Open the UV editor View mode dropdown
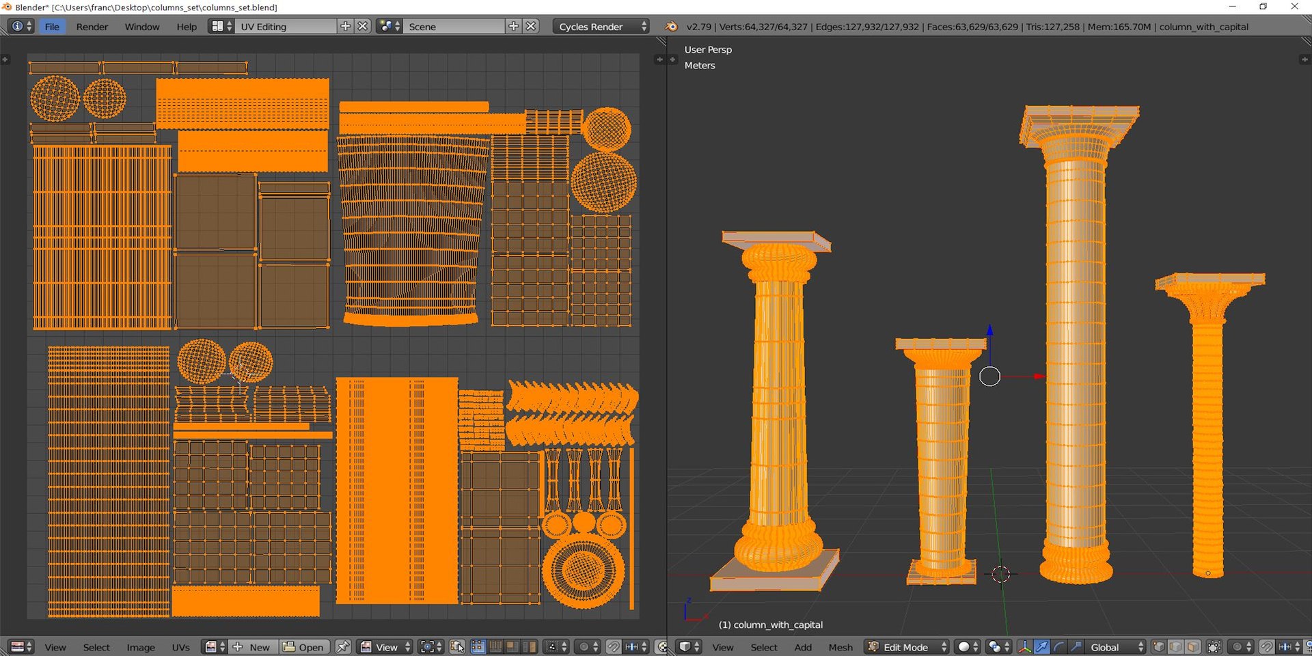 point(385,646)
